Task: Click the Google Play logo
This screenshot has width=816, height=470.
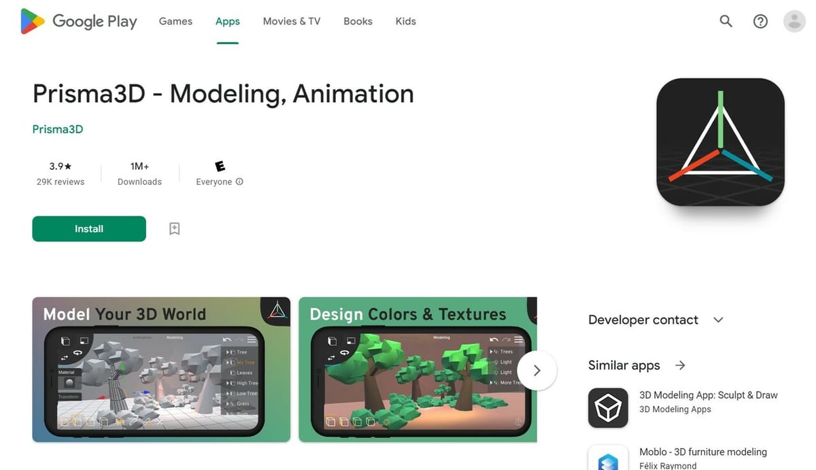Action: (x=79, y=21)
